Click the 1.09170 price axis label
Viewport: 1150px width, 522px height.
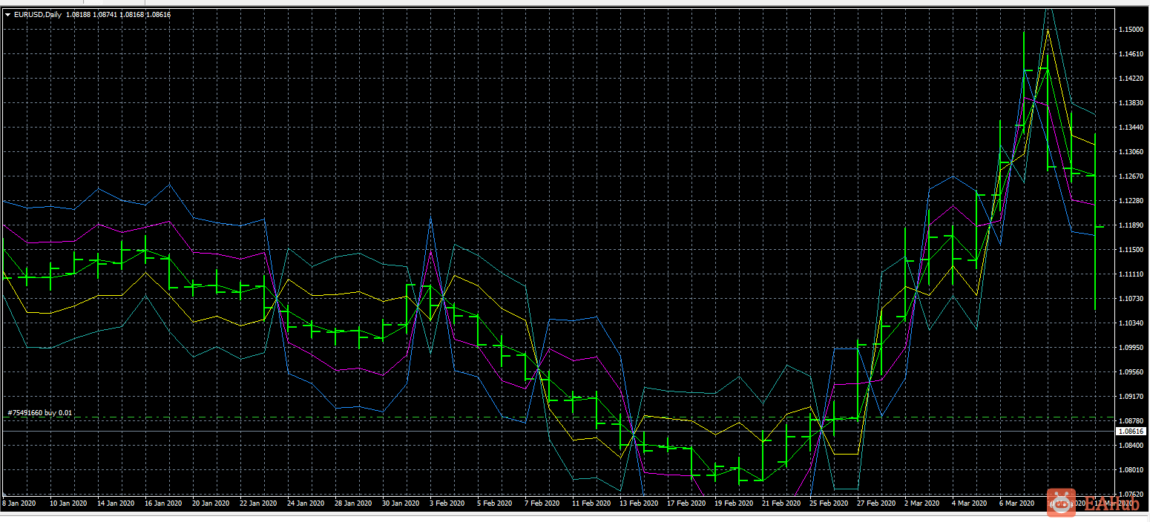1131,396
